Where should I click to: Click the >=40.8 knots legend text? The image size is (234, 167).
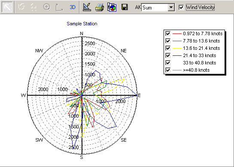tap(196, 70)
